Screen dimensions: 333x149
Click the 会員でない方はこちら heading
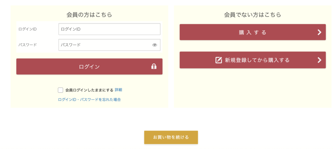click(x=253, y=15)
